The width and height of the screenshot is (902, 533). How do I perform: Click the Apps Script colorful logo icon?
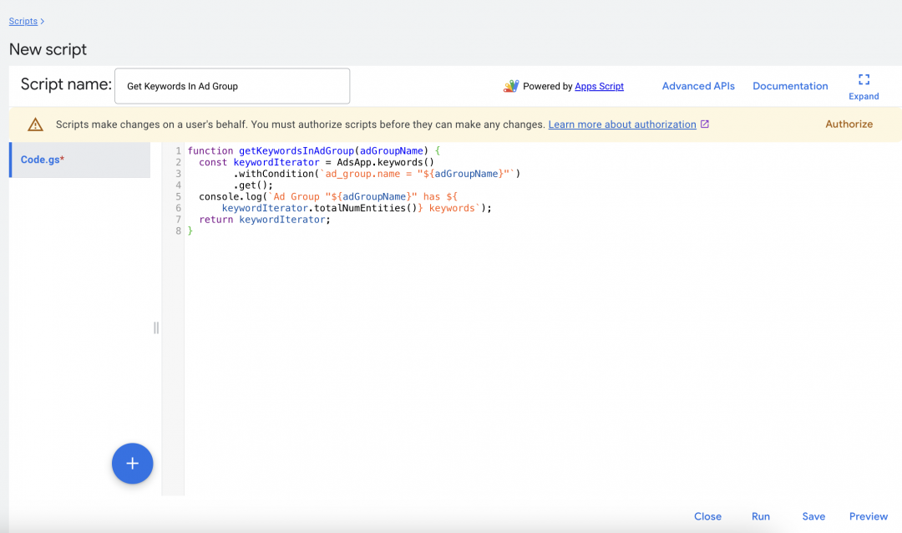tap(511, 86)
